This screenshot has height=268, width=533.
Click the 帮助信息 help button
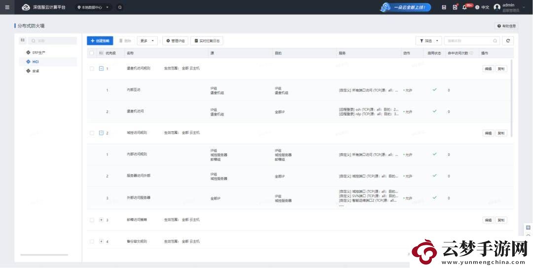(x=506, y=26)
